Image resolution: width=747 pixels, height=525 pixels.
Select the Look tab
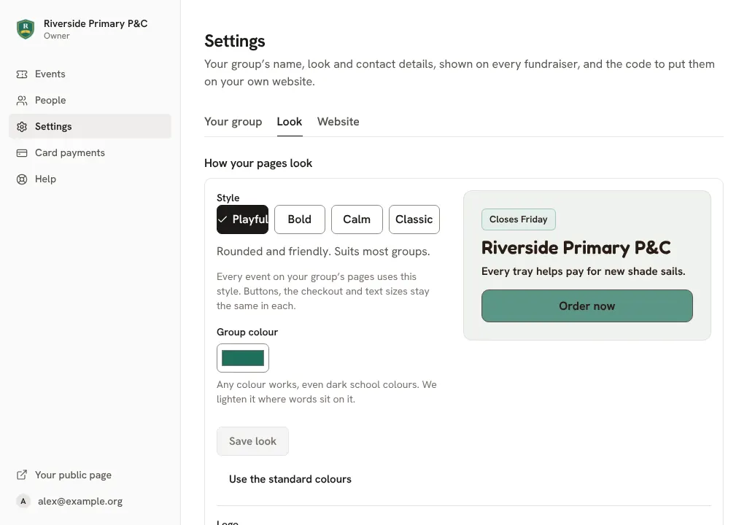290,122
